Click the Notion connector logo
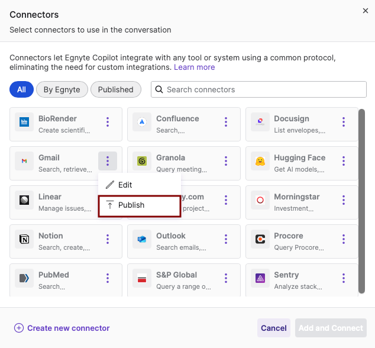375x348 pixels. (24, 239)
